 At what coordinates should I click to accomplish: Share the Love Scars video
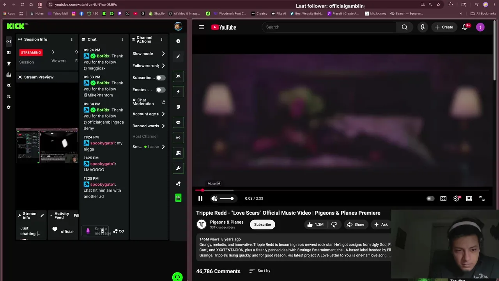[355, 224]
